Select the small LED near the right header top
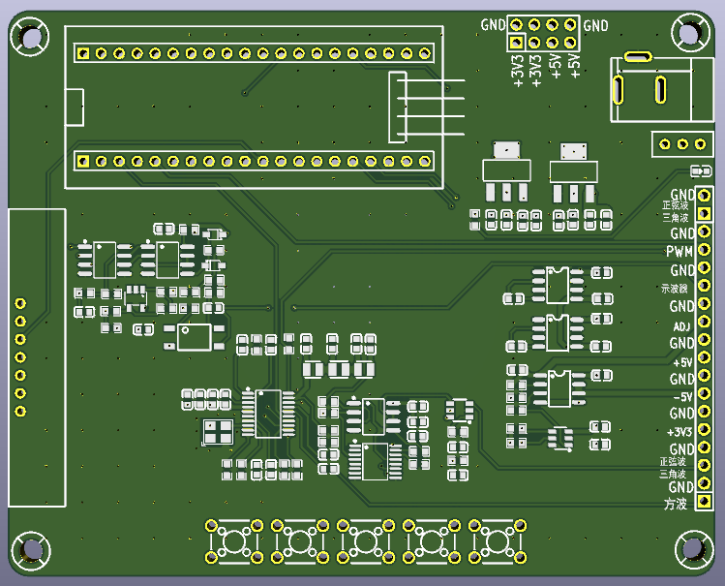 click(x=701, y=171)
